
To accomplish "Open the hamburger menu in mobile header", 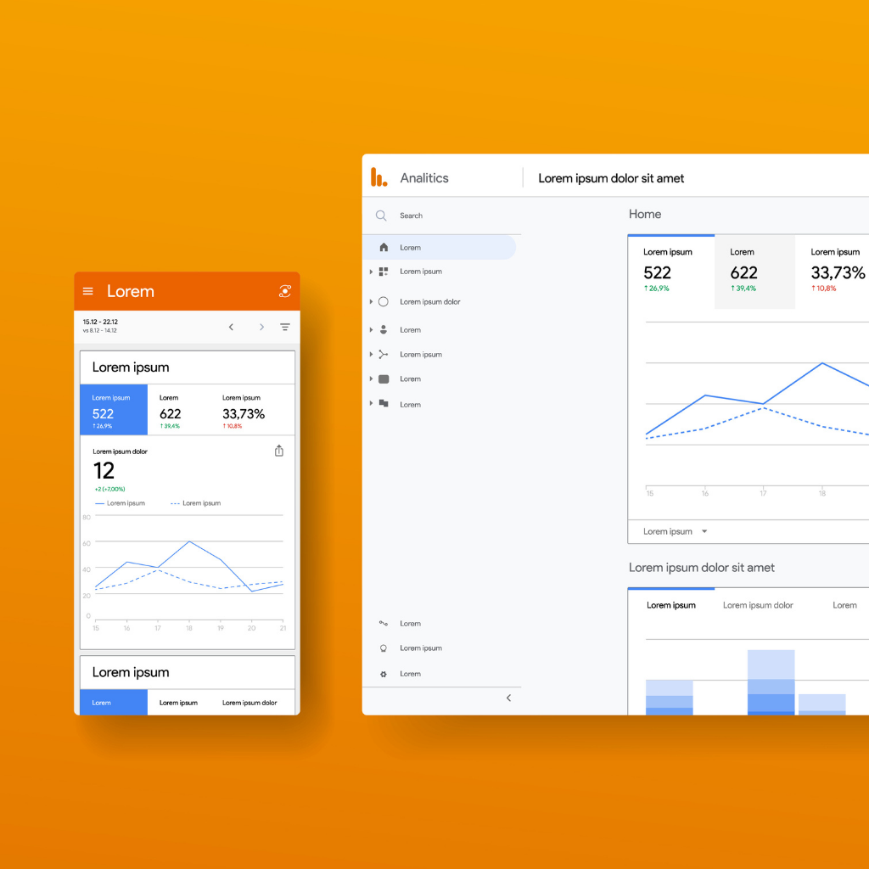I will [88, 291].
